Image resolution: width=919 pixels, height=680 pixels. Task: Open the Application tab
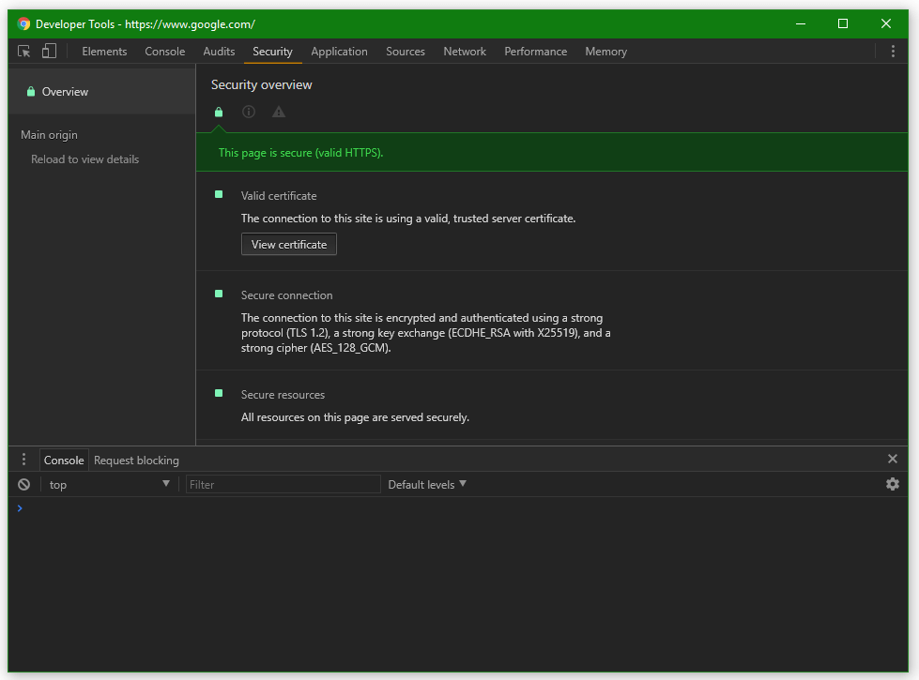coord(339,52)
